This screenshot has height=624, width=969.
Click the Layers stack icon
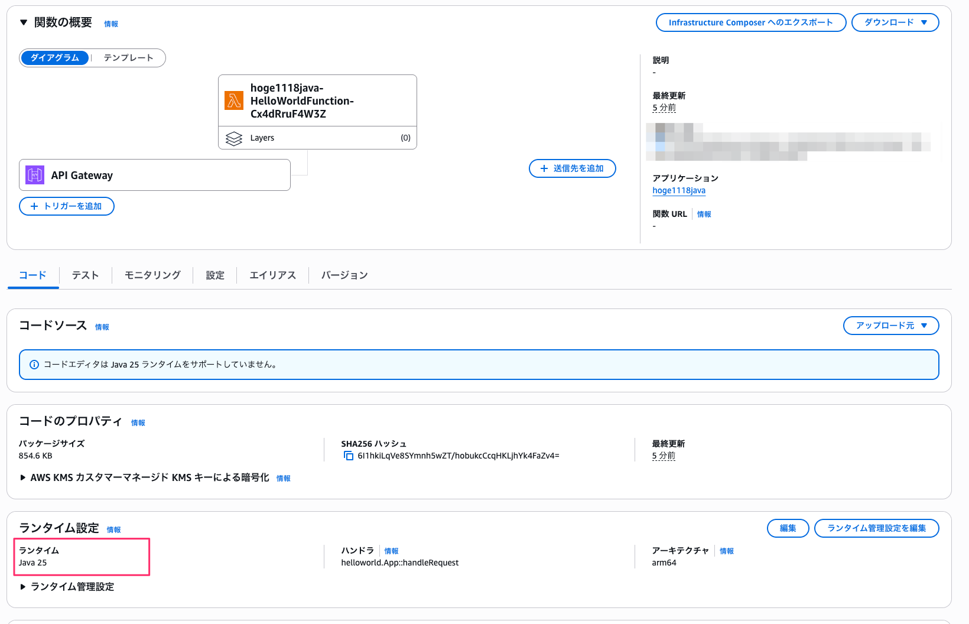pos(234,138)
